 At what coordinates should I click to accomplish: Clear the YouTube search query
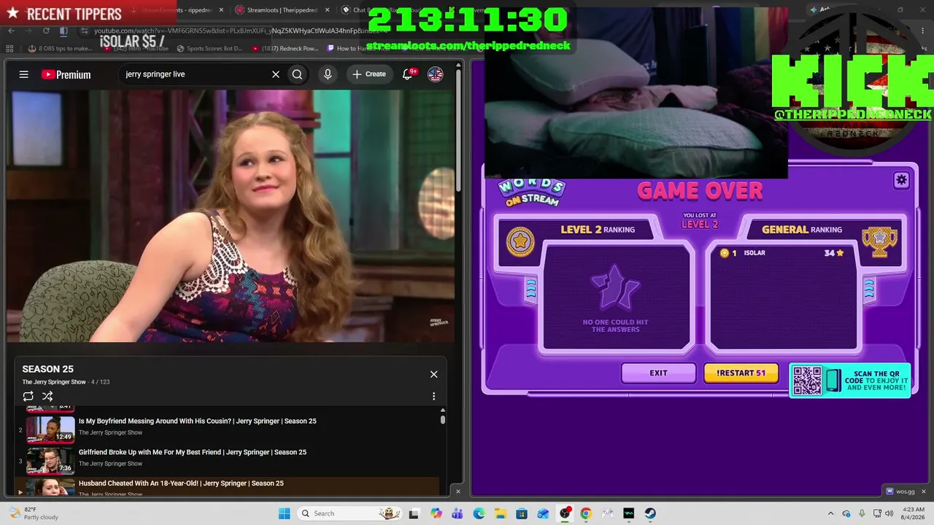click(276, 74)
